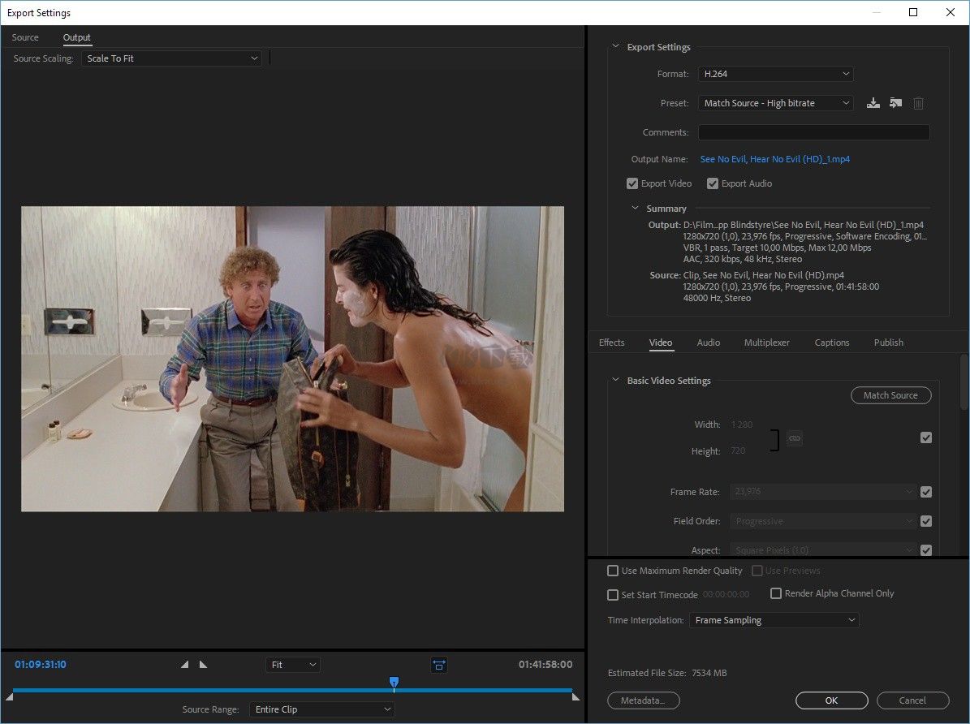Set the Out point on the timeline

(203, 664)
